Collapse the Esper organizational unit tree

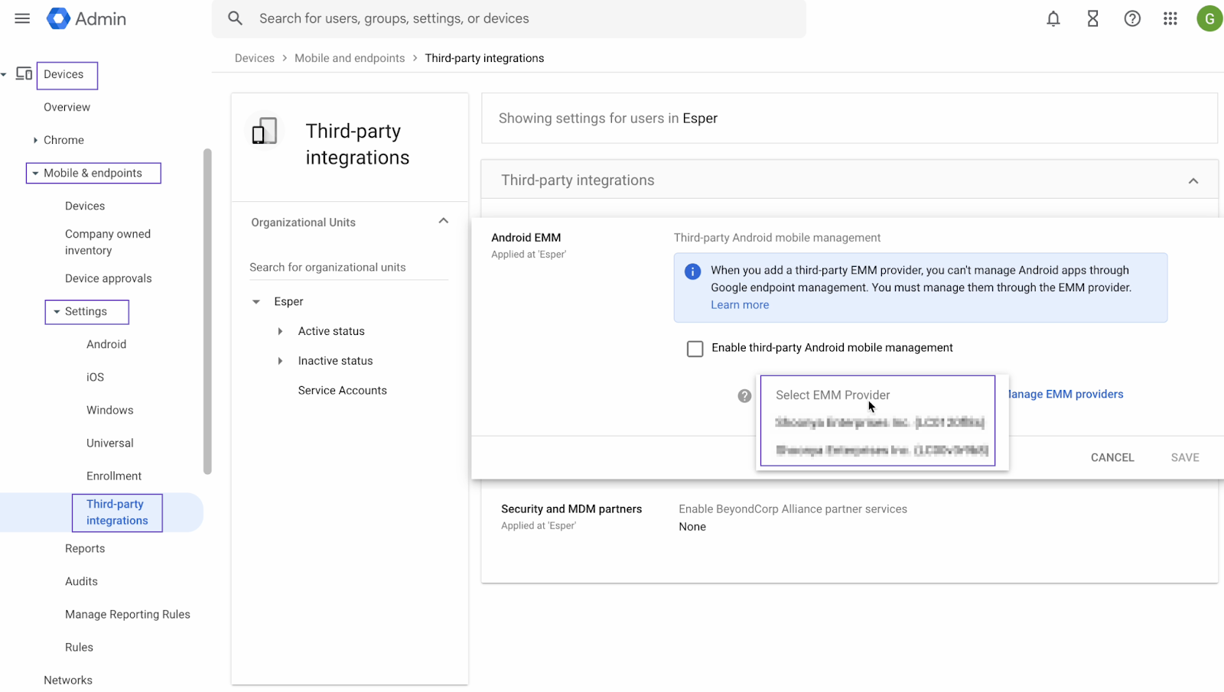256,301
